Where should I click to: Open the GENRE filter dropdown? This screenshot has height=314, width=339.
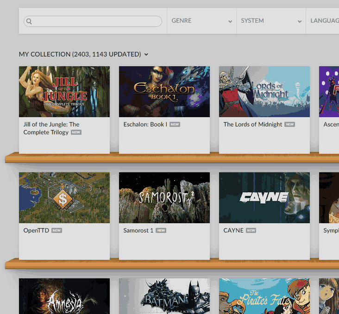(x=202, y=21)
